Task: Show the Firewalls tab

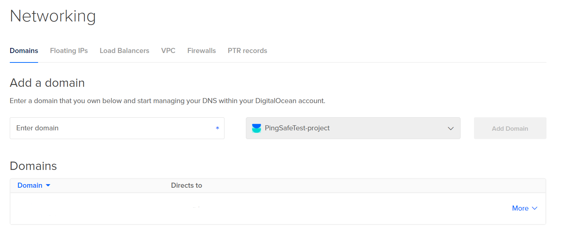Action: pyautogui.click(x=202, y=51)
